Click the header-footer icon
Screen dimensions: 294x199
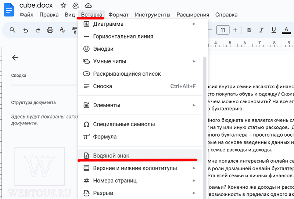coord(86,168)
